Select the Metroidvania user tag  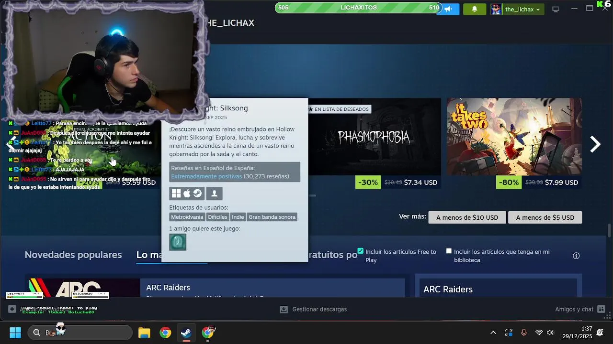pyautogui.click(x=187, y=217)
